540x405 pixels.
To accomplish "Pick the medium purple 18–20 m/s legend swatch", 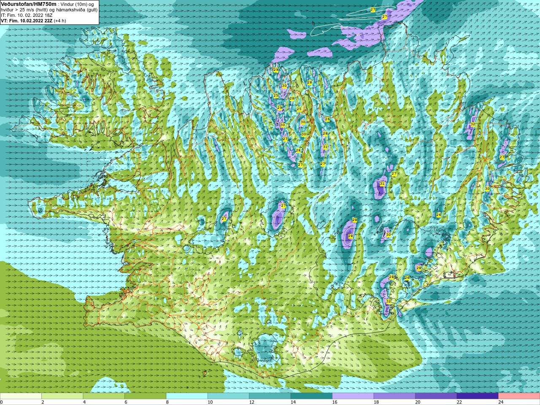I will click(394, 396).
